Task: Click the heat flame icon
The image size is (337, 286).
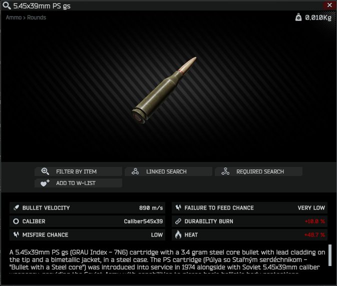Action: [x=178, y=234]
